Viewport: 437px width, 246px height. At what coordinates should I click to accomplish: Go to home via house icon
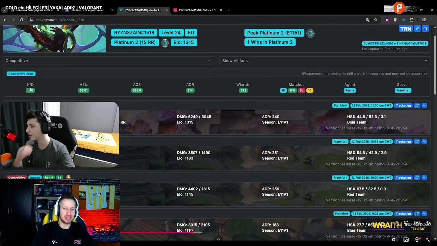[x=425, y=29]
